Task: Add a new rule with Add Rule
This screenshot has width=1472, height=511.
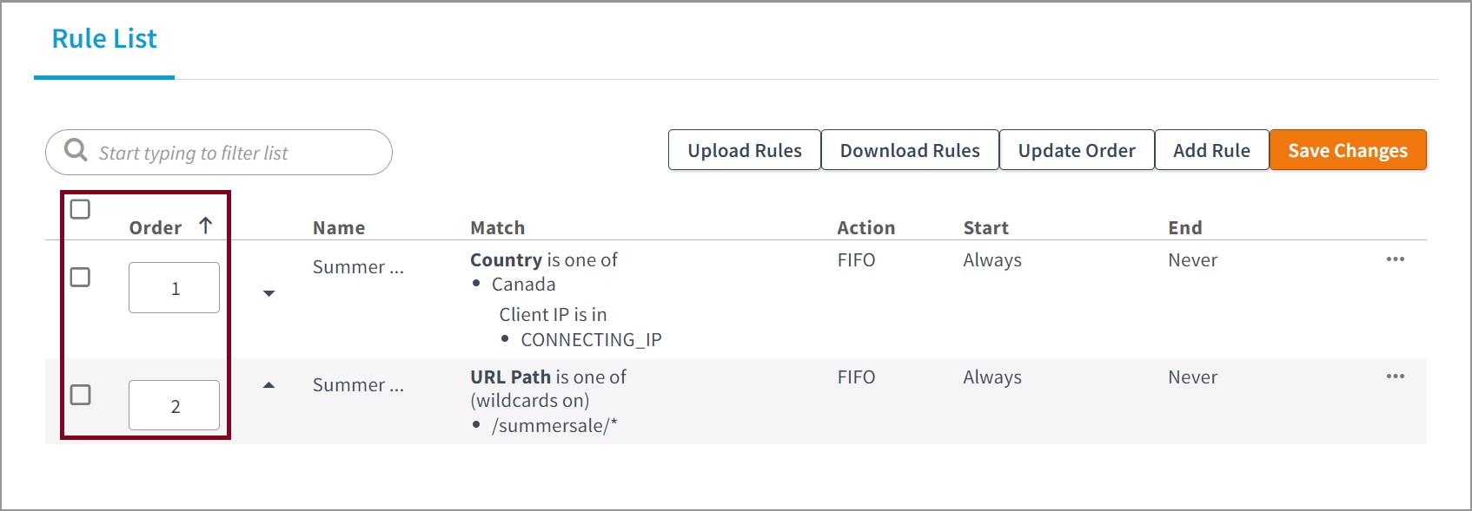Action: coord(1210,150)
